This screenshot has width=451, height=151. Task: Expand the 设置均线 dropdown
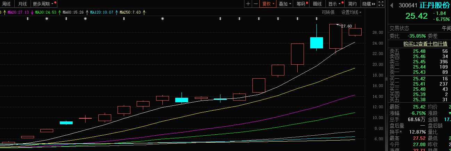(x=351, y=12)
